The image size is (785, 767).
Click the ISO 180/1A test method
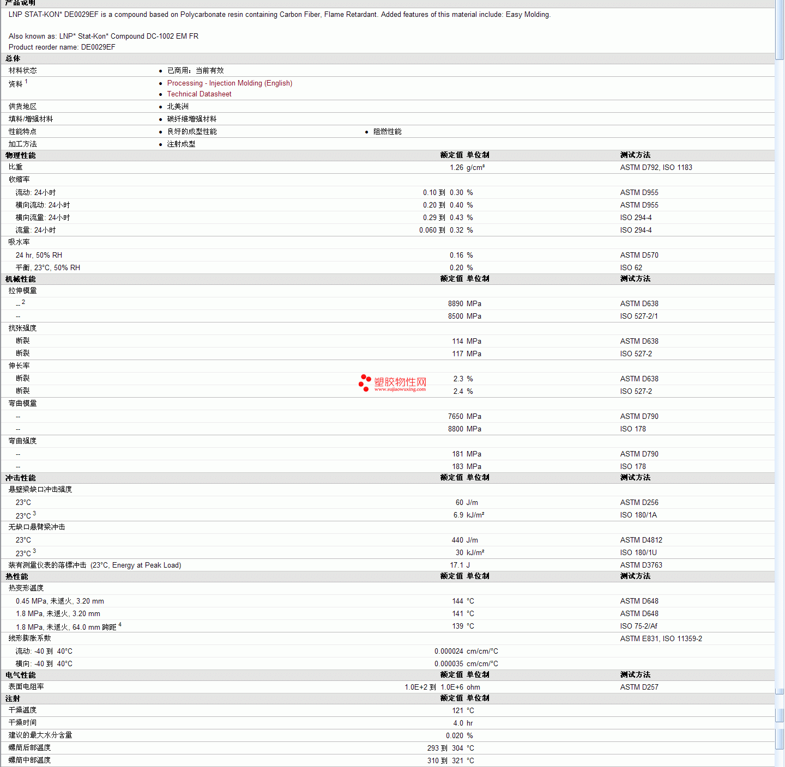(x=638, y=515)
